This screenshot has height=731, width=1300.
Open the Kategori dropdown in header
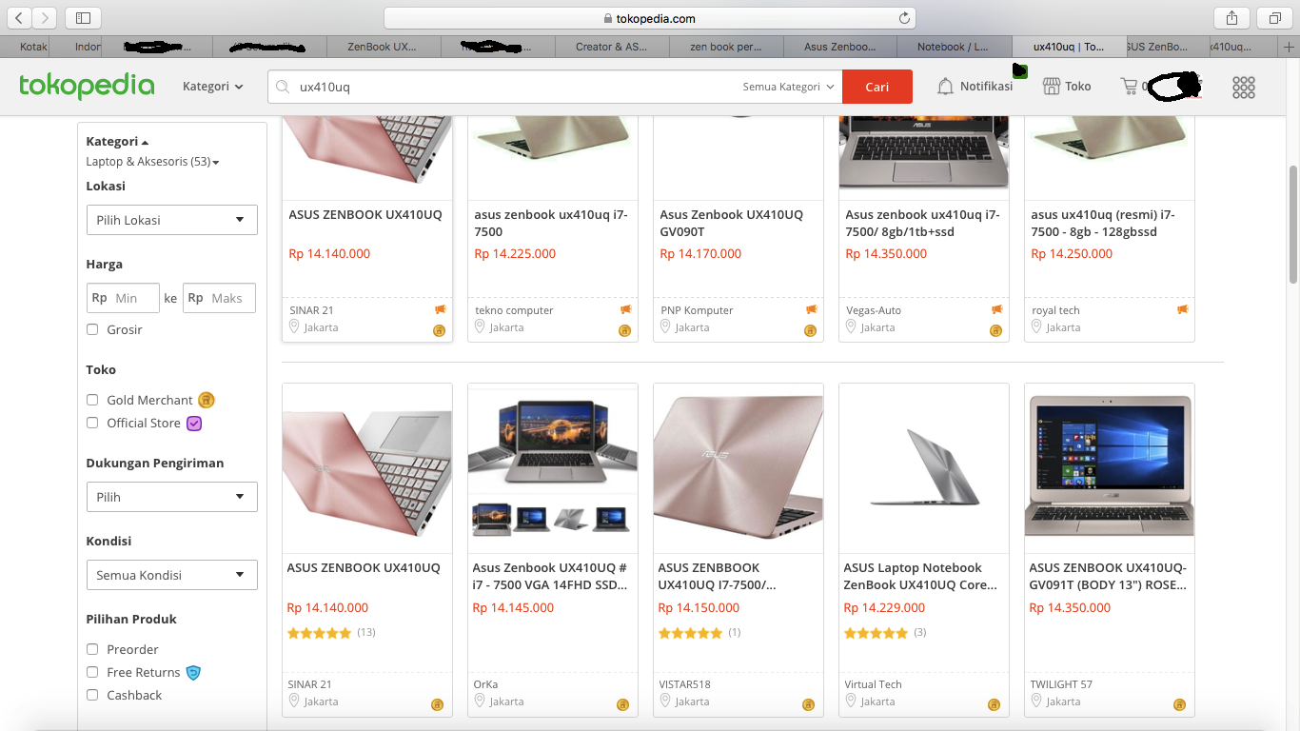[212, 87]
